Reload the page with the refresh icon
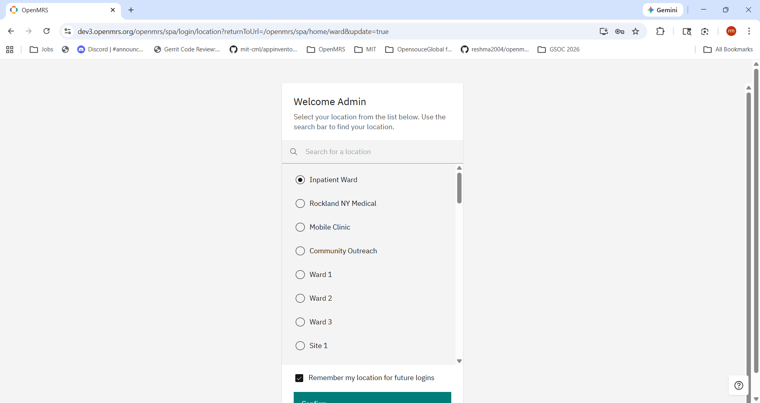 [47, 31]
